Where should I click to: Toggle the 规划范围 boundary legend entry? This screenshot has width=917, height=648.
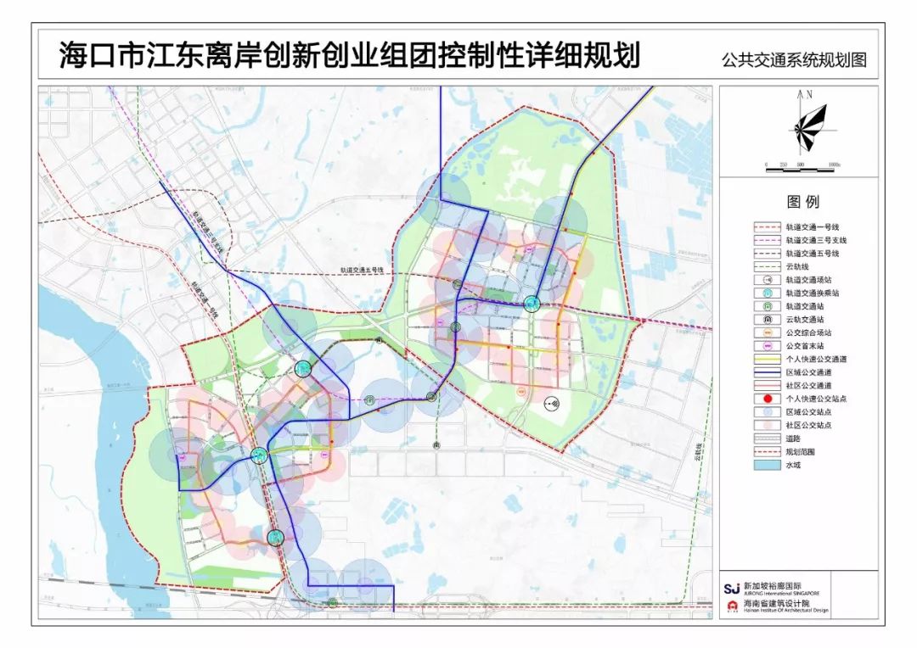coord(767,450)
